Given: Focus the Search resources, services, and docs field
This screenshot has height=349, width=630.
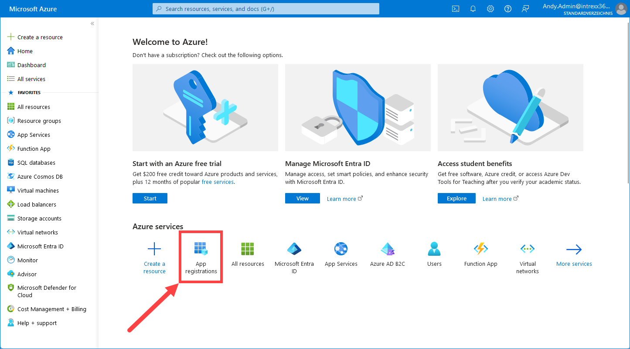Looking at the screenshot, I should pyautogui.click(x=266, y=9).
